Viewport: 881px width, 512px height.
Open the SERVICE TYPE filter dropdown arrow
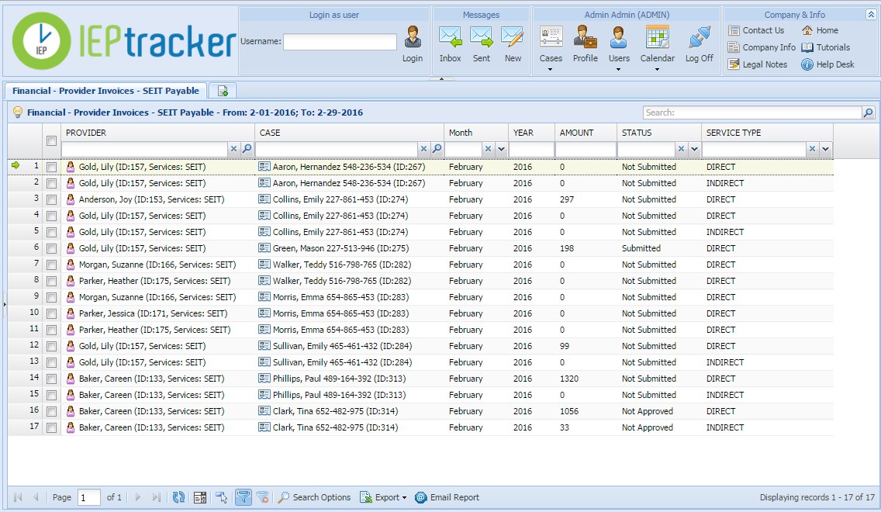click(825, 149)
